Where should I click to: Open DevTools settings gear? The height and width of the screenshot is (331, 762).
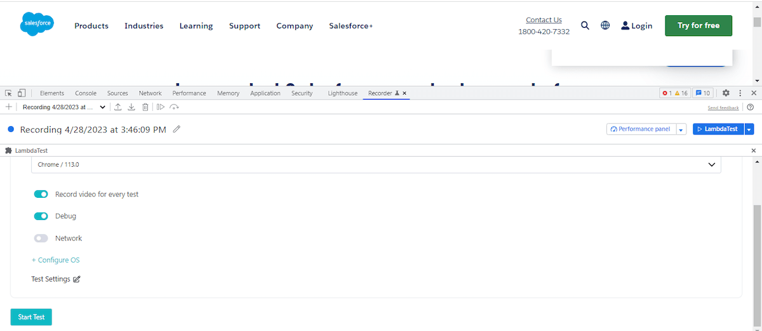(726, 93)
